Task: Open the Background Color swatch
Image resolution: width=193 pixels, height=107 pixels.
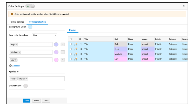Action: pos(30,27)
